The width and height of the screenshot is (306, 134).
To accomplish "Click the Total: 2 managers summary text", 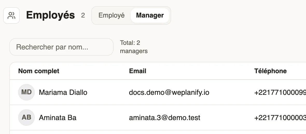I will tap(134, 47).
